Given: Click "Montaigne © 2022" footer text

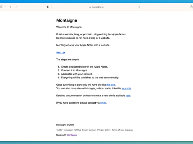Looking at the screenshot, I should (x=65, y=125).
